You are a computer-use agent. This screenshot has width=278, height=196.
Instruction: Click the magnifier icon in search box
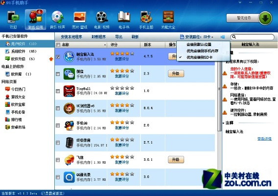pos(234,37)
